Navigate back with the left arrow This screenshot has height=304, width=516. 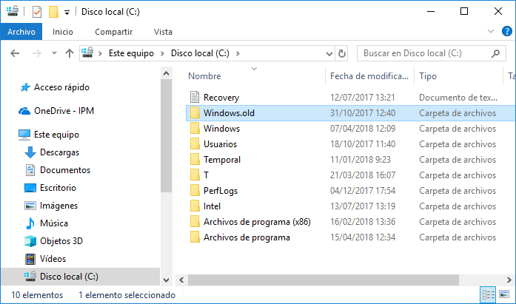tap(16, 53)
